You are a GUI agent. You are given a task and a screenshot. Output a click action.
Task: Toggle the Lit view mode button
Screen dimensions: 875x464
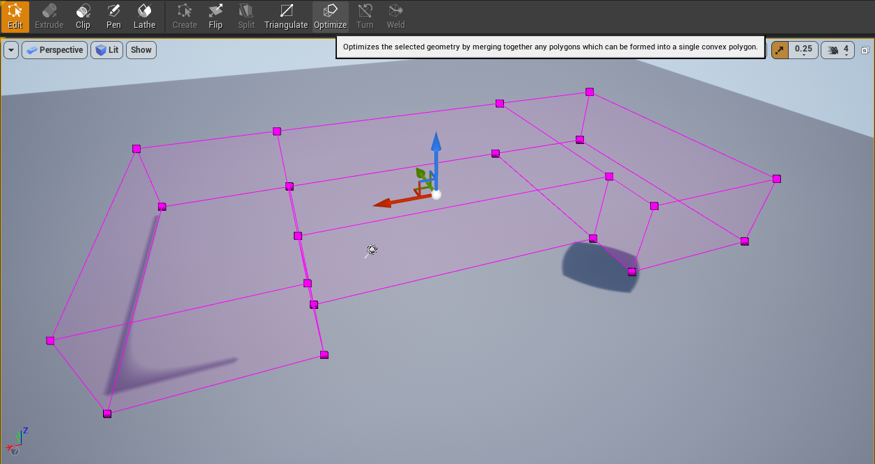coord(107,49)
